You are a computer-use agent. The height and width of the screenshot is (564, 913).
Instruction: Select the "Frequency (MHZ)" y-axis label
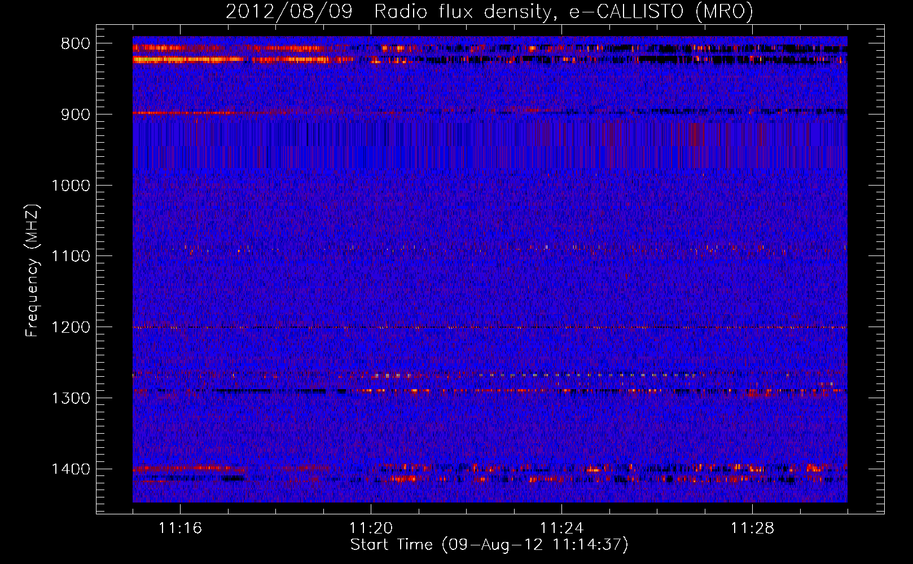[33, 270]
